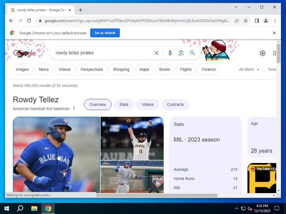Open the Brewers celebration photo

[x=132, y=138]
